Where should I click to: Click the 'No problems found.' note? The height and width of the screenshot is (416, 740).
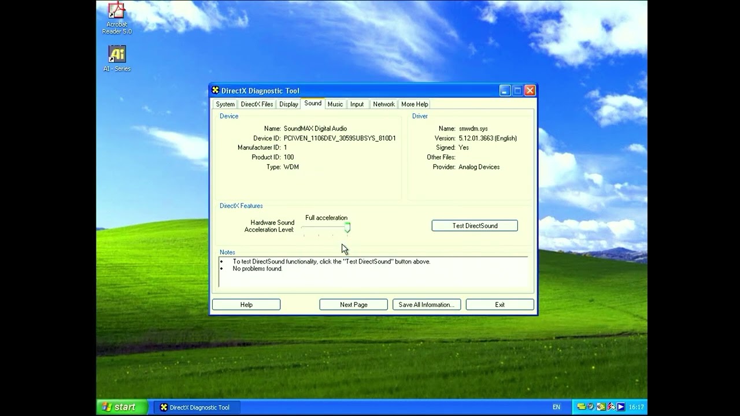257,269
